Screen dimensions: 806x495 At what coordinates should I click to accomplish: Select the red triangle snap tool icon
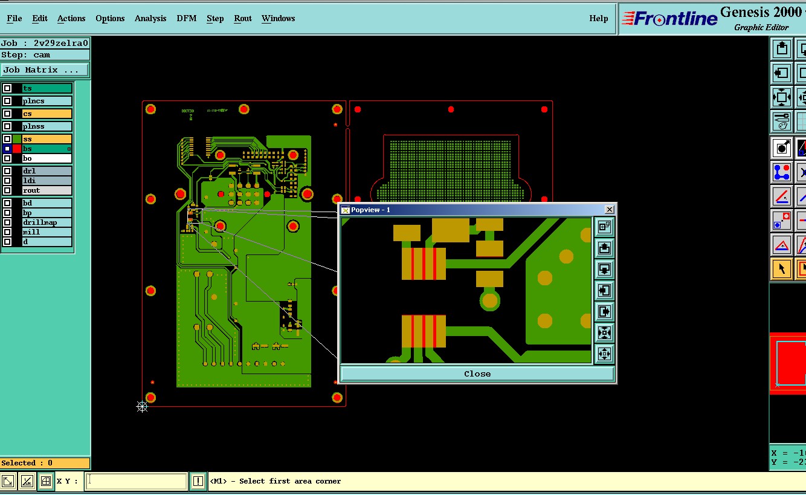(x=782, y=245)
